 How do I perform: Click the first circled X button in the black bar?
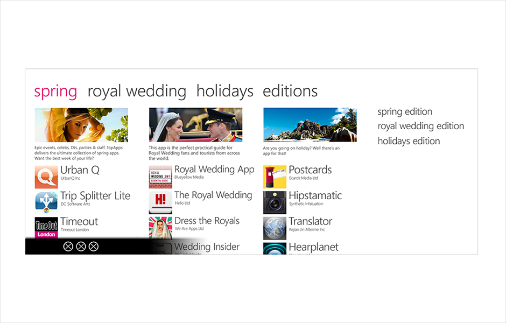[68, 247]
